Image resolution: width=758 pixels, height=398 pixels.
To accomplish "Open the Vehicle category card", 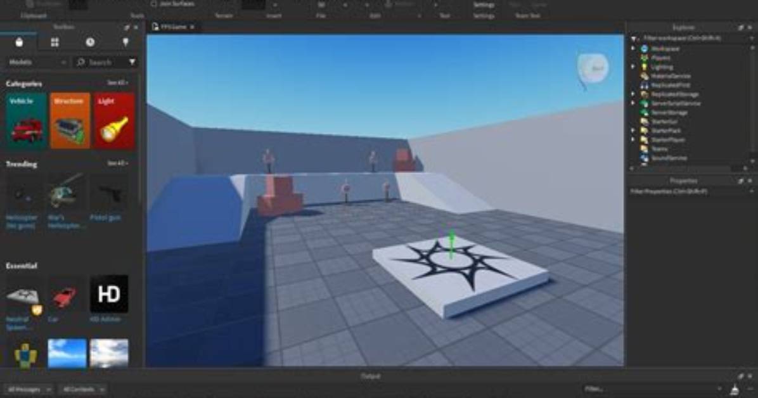I will 26,120.
